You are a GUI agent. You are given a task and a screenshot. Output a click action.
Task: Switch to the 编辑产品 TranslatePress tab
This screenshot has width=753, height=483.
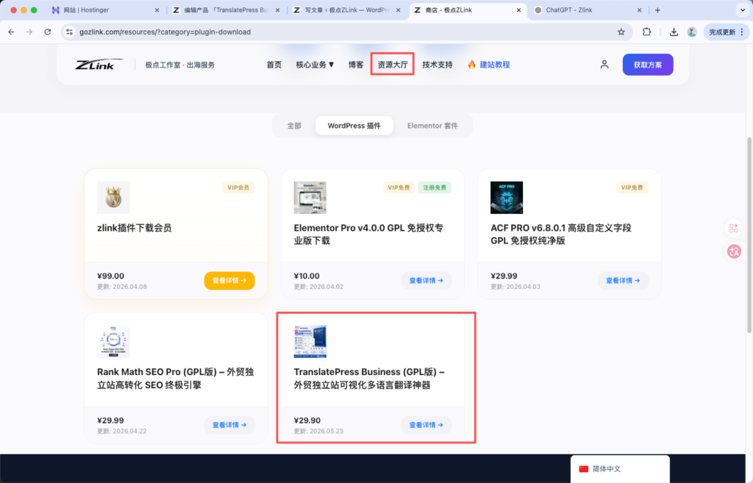(226, 10)
